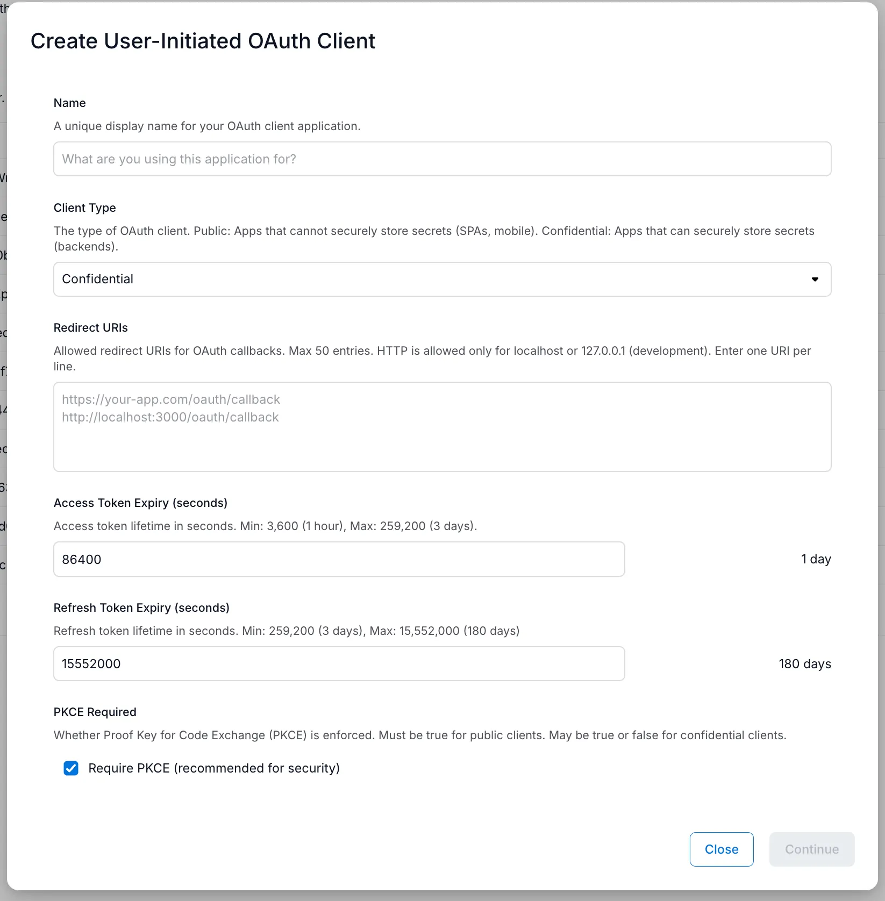Click the example callback URL placeholder text
The height and width of the screenshot is (901, 885).
(x=171, y=399)
